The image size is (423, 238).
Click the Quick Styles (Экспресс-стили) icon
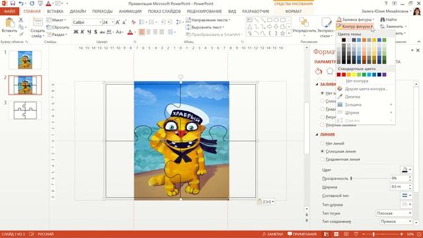[326, 22]
